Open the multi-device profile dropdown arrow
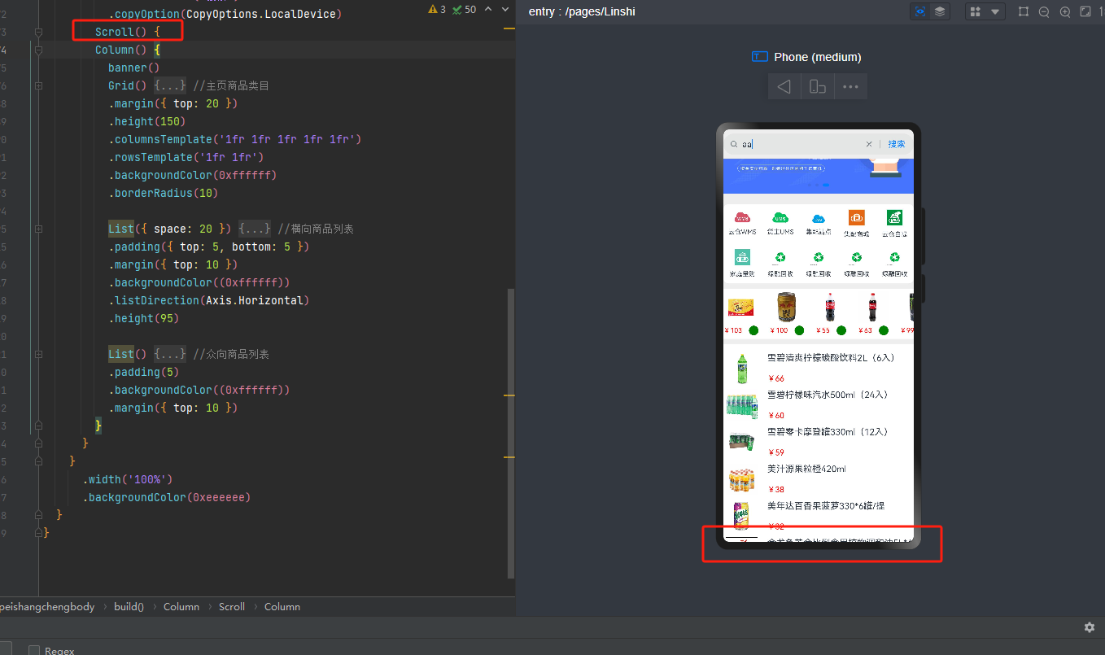This screenshot has height=655, width=1105. [x=994, y=11]
